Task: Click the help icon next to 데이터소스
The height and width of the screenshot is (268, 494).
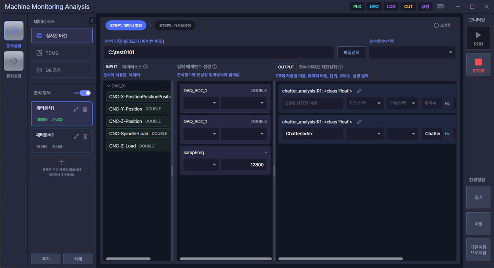Action: pos(146,67)
